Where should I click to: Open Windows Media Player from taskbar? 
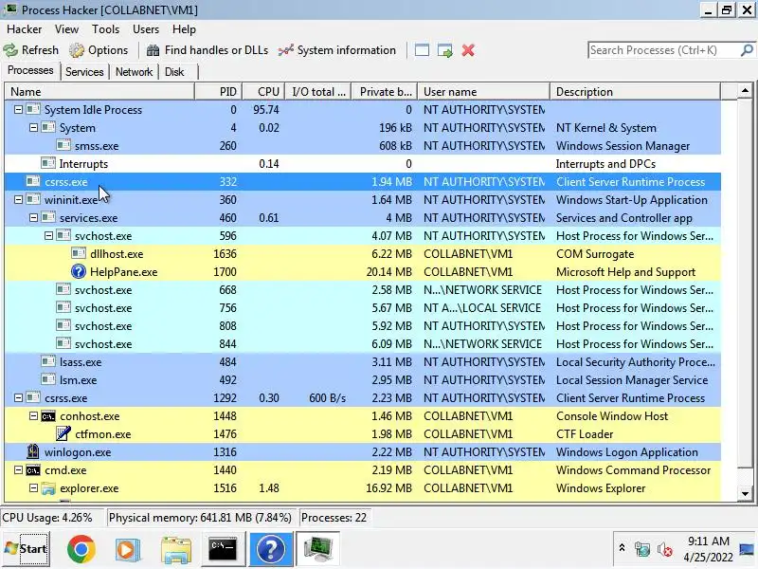[x=128, y=549]
